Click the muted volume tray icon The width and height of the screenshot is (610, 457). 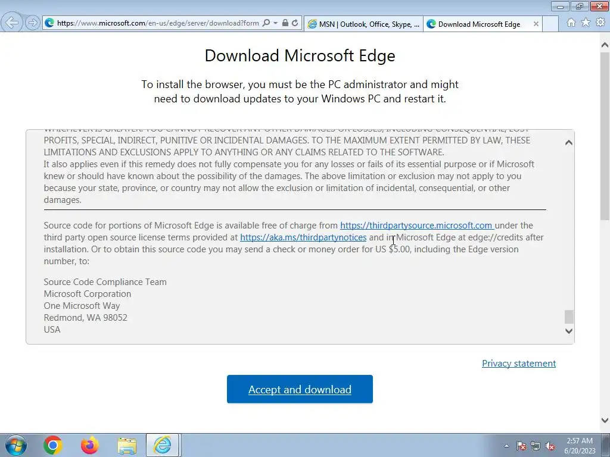pos(550,446)
